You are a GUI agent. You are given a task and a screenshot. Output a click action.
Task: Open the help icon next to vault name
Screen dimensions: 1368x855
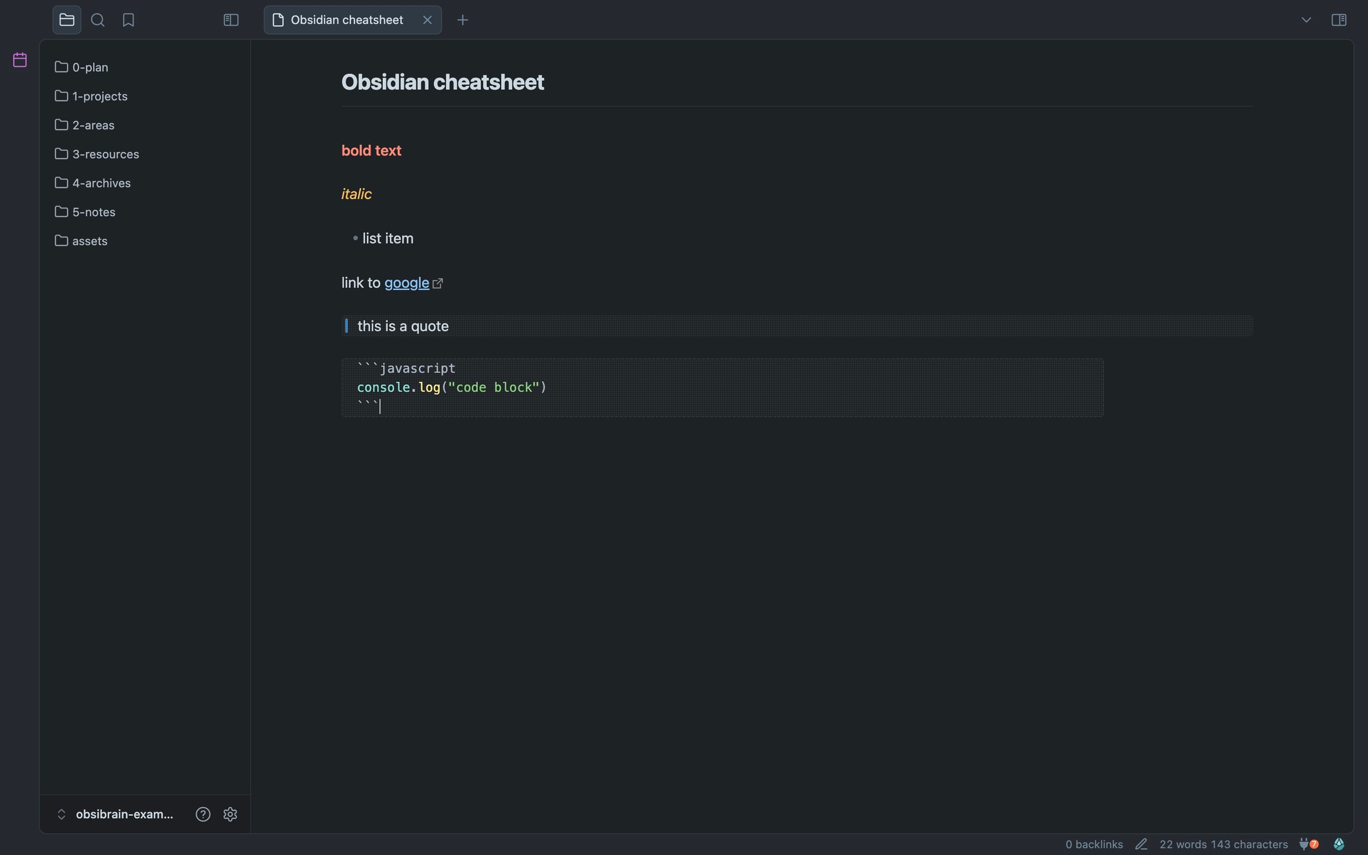pyautogui.click(x=203, y=814)
